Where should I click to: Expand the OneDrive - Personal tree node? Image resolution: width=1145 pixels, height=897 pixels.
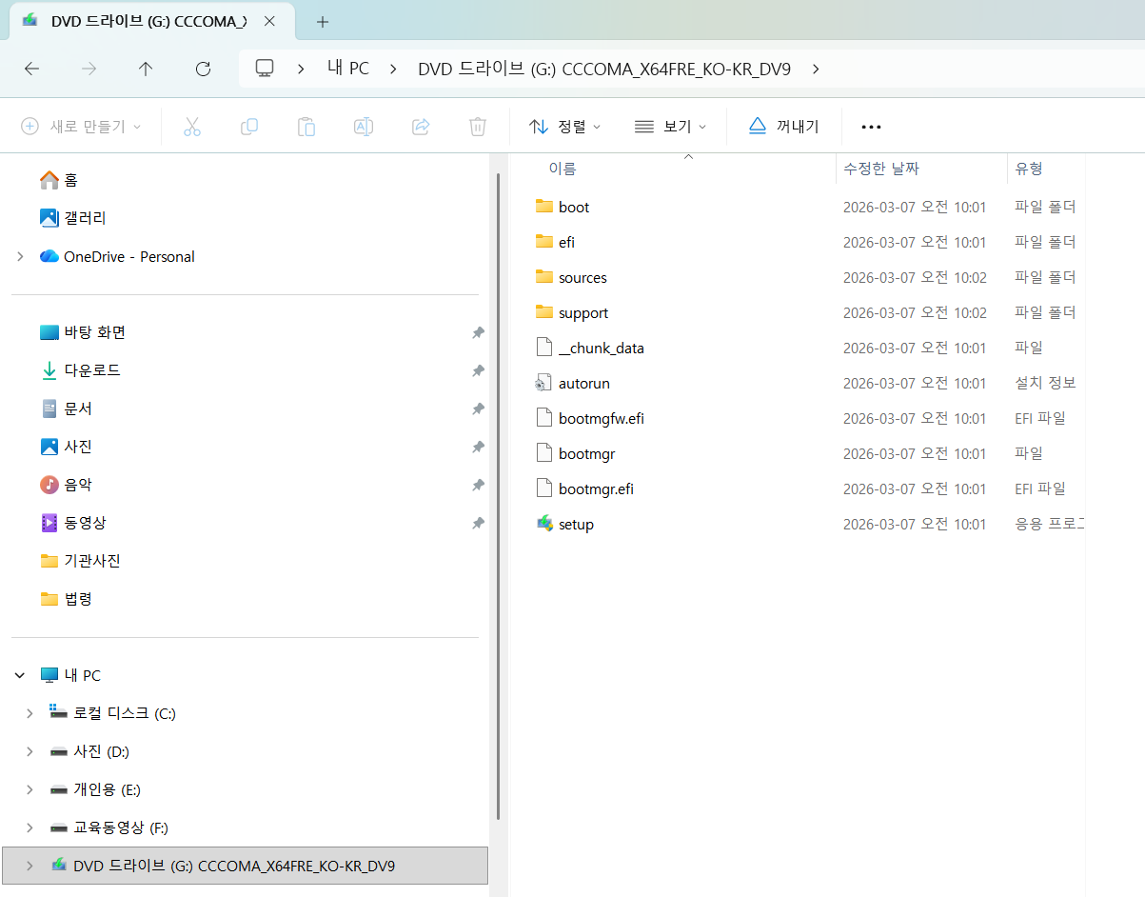click(x=20, y=256)
